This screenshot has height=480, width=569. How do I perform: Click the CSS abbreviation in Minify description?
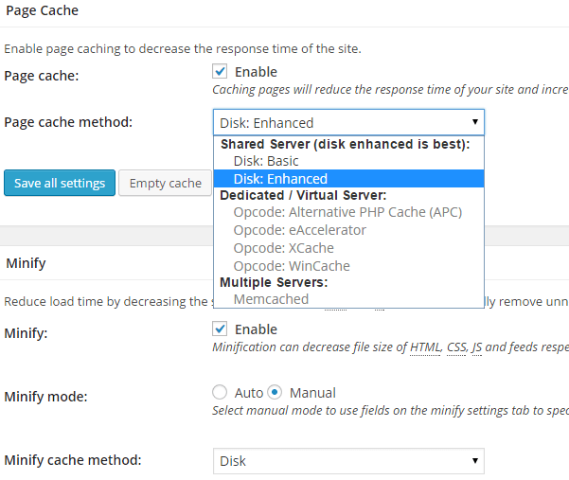[459, 347]
